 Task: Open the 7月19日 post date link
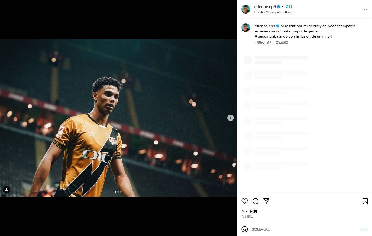[247, 217]
